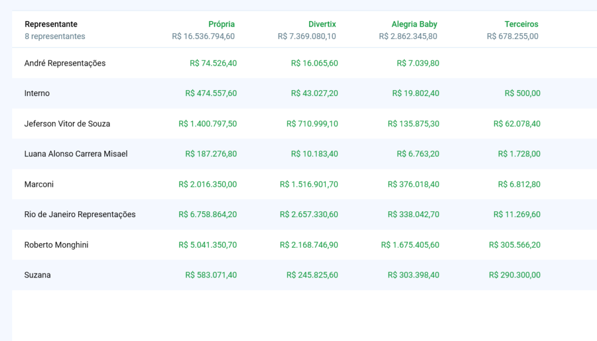The height and width of the screenshot is (341, 597).
Task: Click Rio de Janeiro's Terceiros value R$ 11.269,60
Action: pyautogui.click(x=517, y=214)
